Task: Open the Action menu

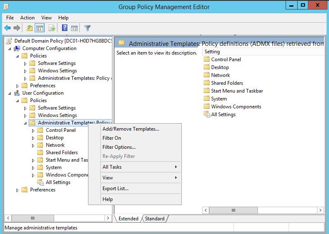Action: [x=27, y=18]
